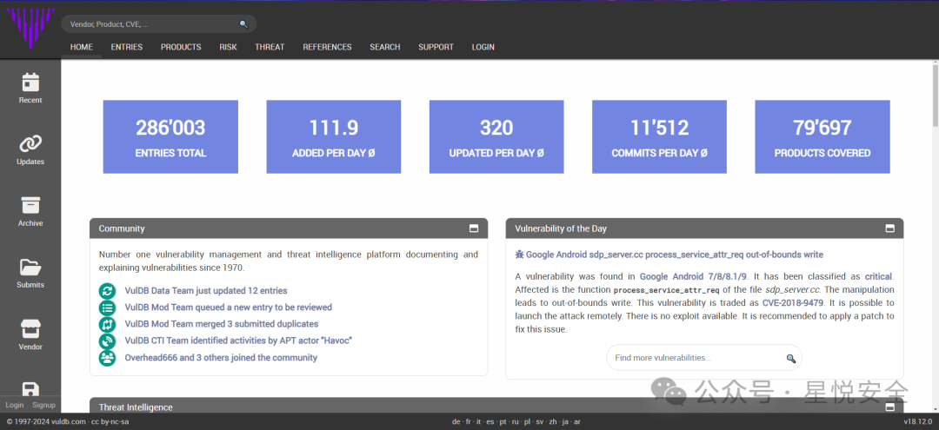The width and height of the screenshot is (939, 430).
Task: Open APT actor Havoc activities link
Action: coord(238,341)
